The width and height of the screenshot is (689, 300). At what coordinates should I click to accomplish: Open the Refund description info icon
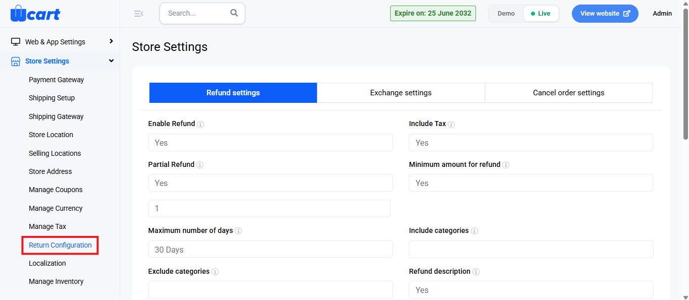click(x=476, y=272)
